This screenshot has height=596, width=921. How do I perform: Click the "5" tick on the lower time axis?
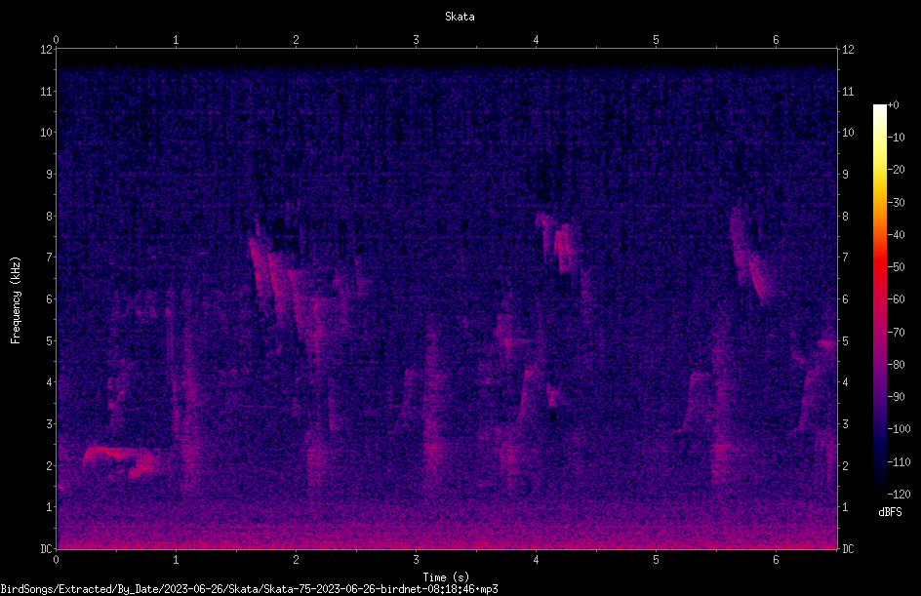click(x=656, y=560)
